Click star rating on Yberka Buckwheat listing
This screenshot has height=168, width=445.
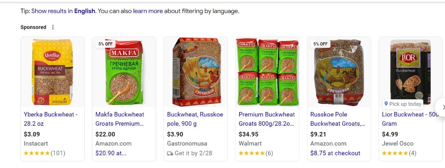[x=37, y=153]
